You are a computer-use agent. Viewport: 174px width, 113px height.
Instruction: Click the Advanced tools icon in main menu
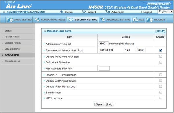[x=108, y=11]
